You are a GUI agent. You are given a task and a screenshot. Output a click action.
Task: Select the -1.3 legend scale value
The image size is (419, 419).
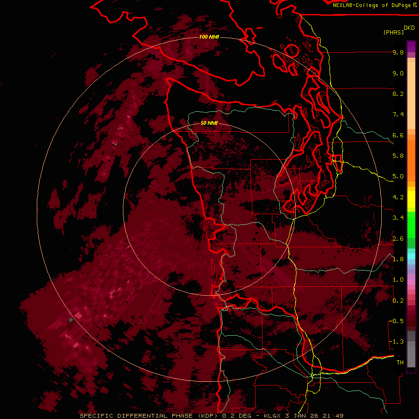click(396, 342)
